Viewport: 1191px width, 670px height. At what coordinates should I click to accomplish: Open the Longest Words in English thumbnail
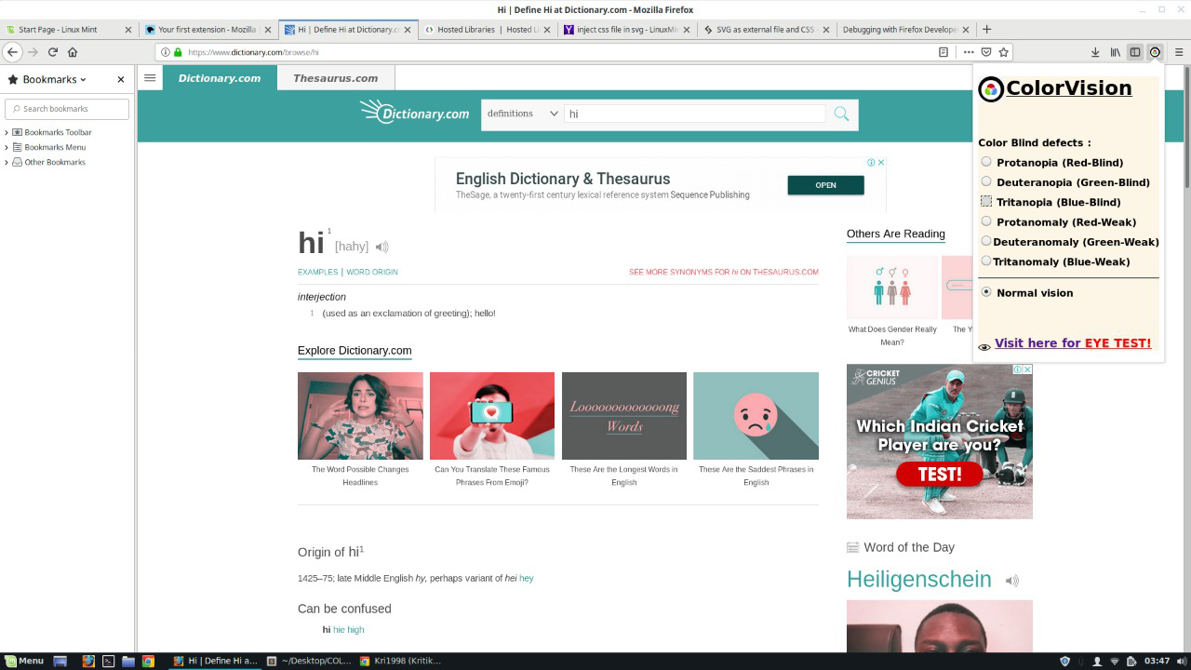coord(624,416)
